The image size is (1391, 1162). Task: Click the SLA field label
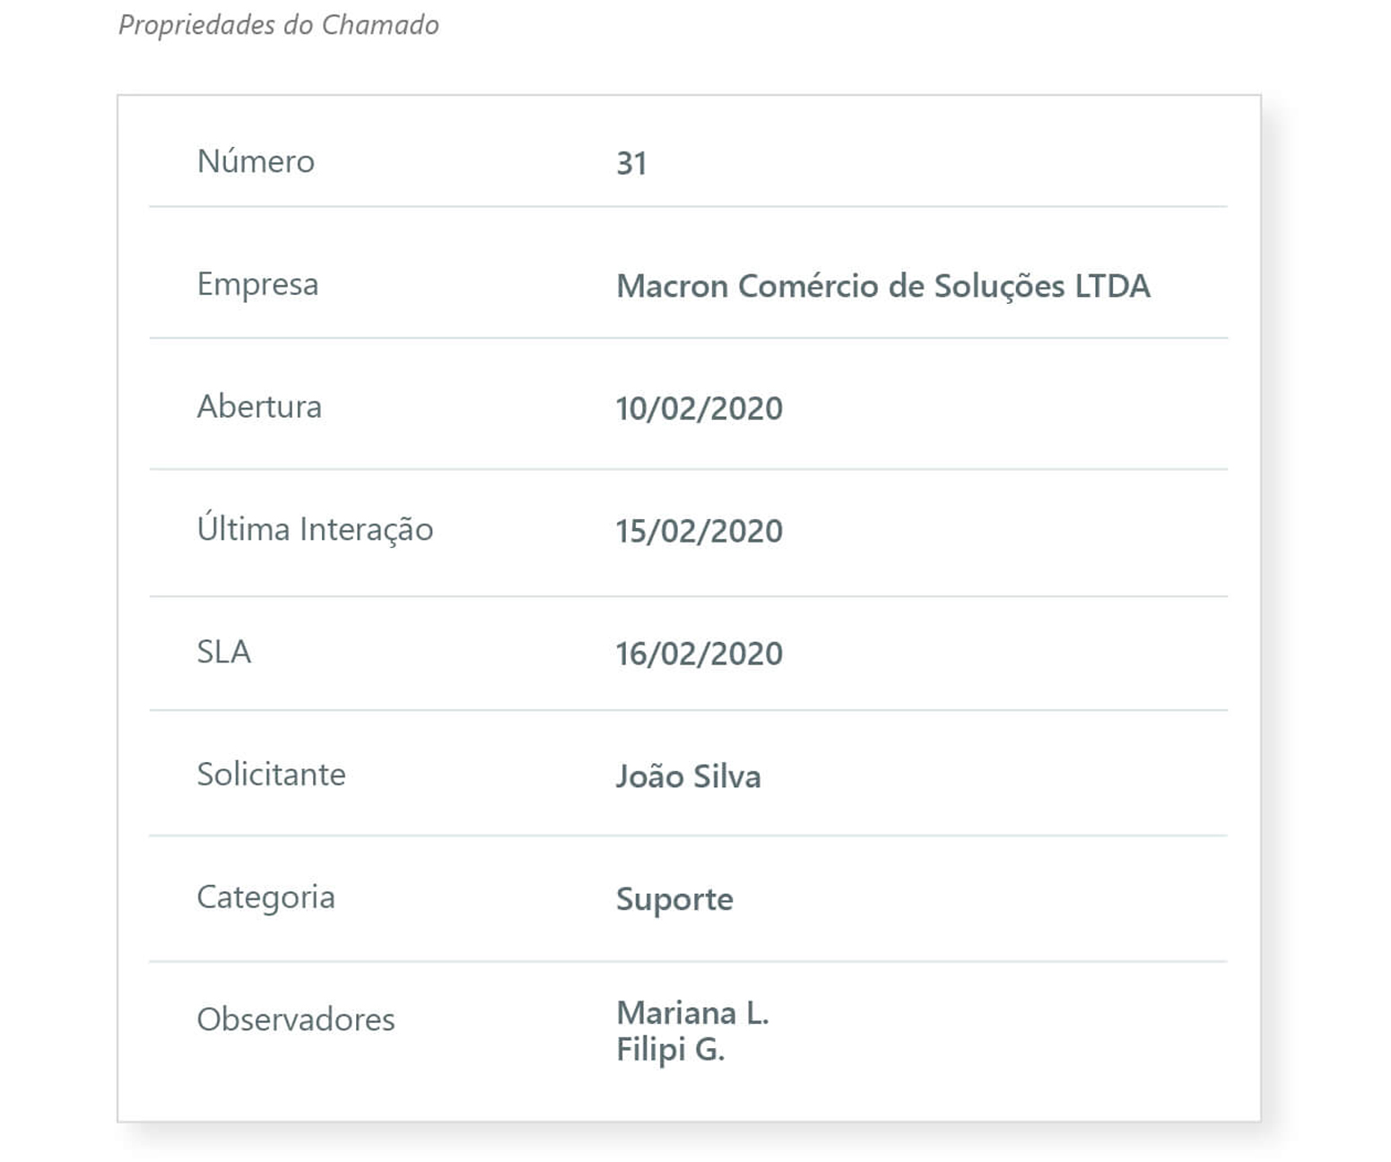(x=224, y=652)
